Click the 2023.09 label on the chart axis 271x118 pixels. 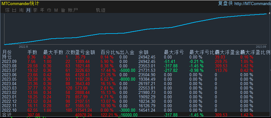261,47
